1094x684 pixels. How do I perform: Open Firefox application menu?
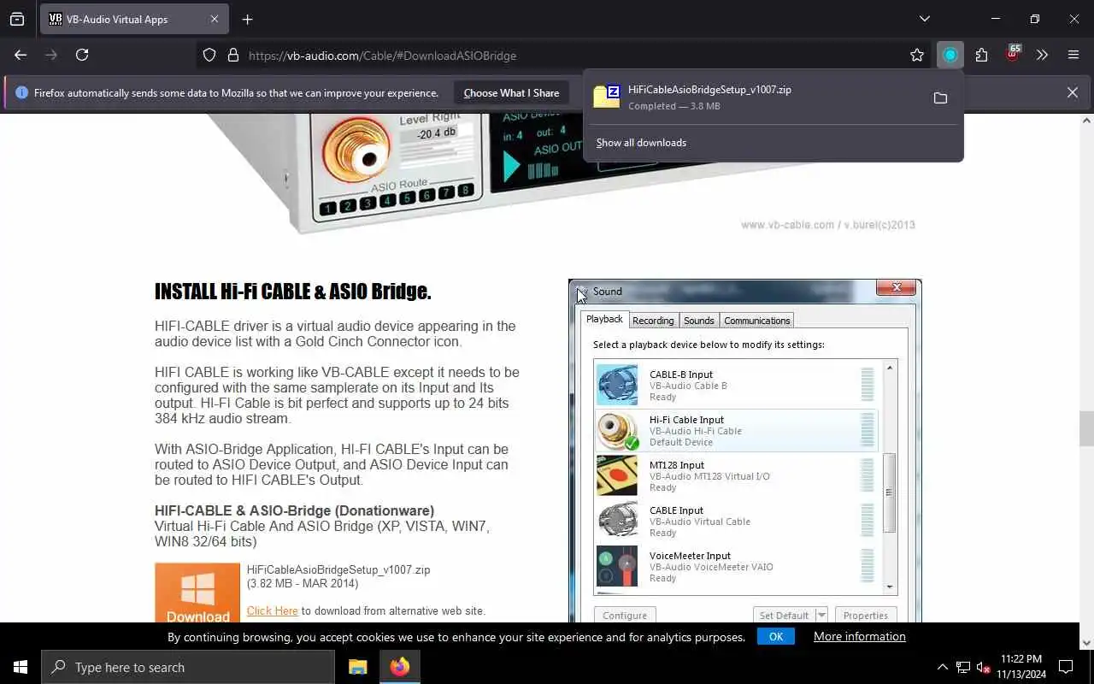click(x=1073, y=55)
